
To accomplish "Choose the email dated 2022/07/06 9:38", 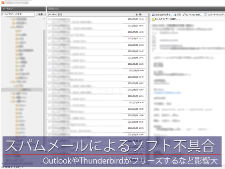I will pyautogui.click(x=96, y=104).
